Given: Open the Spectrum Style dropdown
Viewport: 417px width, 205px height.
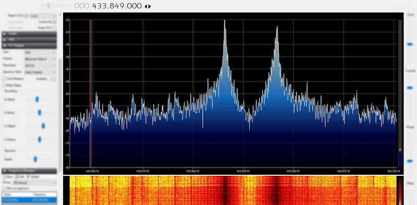Looking at the screenshot, I should (x=40, y=72).
